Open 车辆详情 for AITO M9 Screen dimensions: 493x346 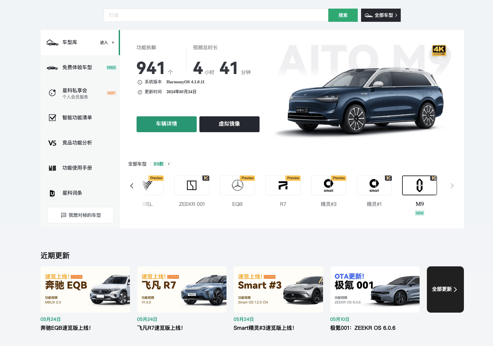166,124
